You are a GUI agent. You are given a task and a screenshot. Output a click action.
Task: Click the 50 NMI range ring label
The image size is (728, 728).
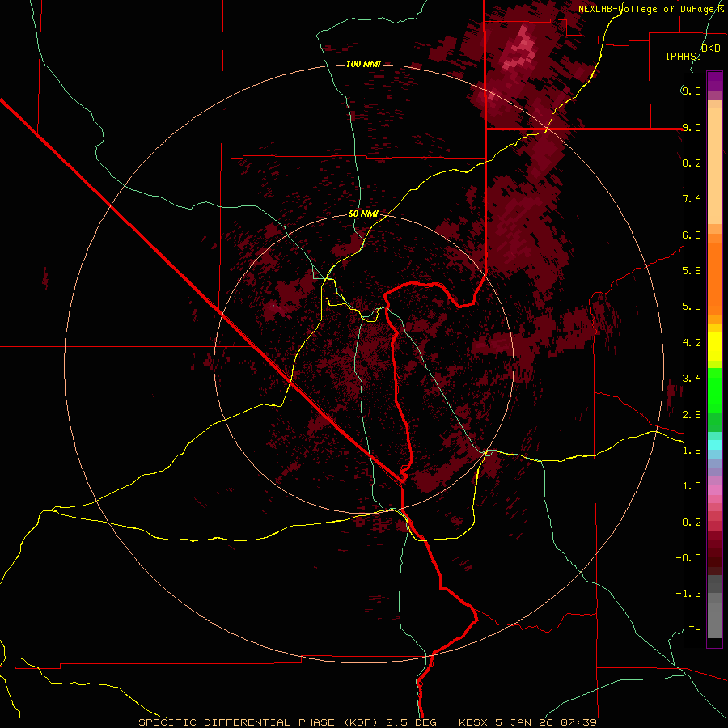(x=363, y=214)
